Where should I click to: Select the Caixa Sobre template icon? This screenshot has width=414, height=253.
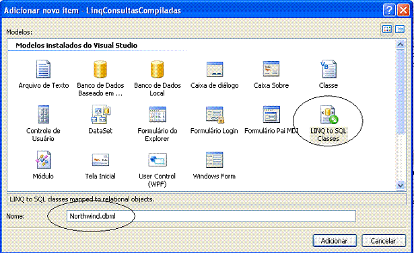271,69
